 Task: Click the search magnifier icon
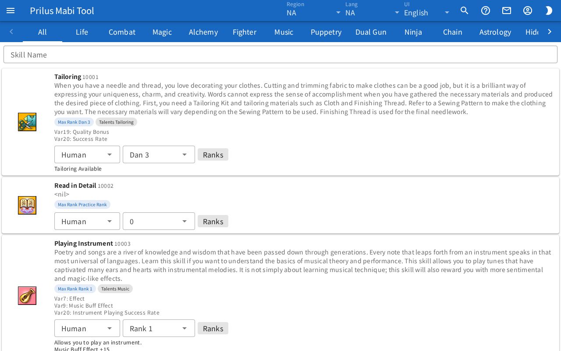click(x=465, y=11)
